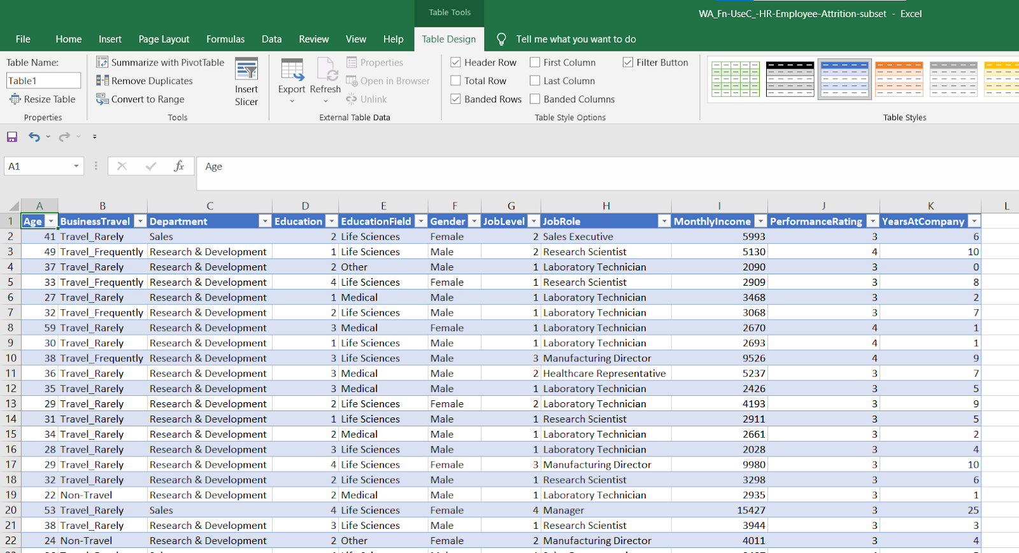Screen dimensions: 1019x553
Task: Save workbook using the floppy disk icon
Action: 12,137
